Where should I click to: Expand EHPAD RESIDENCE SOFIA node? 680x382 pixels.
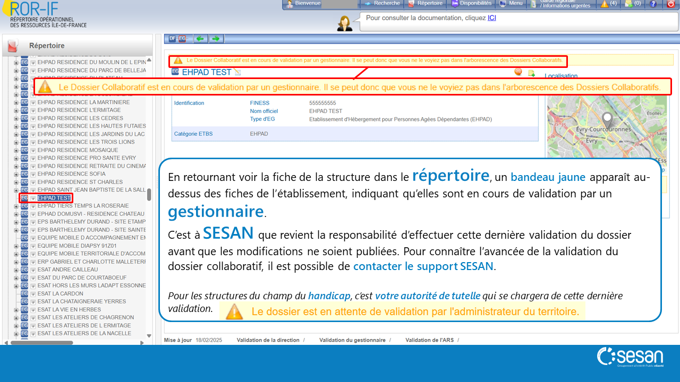coord(16,174)
